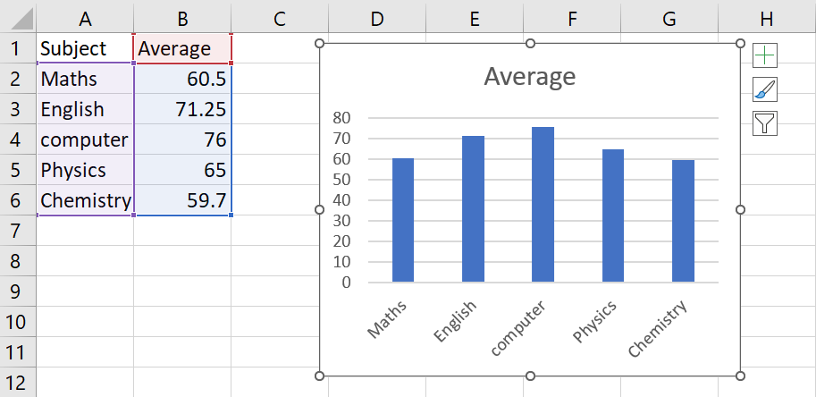Select column A header
The width and height of the screenshot is (816, 397).
pos(85,17)
